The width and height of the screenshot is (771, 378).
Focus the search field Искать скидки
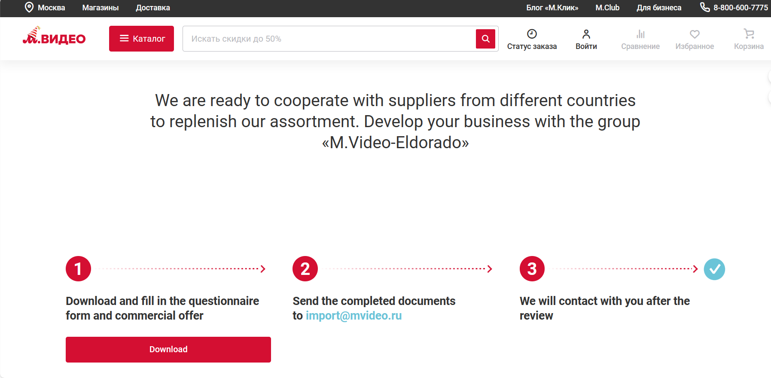coord(329,39)
